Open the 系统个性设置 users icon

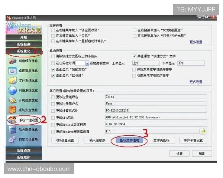click(x=12, y=120)
